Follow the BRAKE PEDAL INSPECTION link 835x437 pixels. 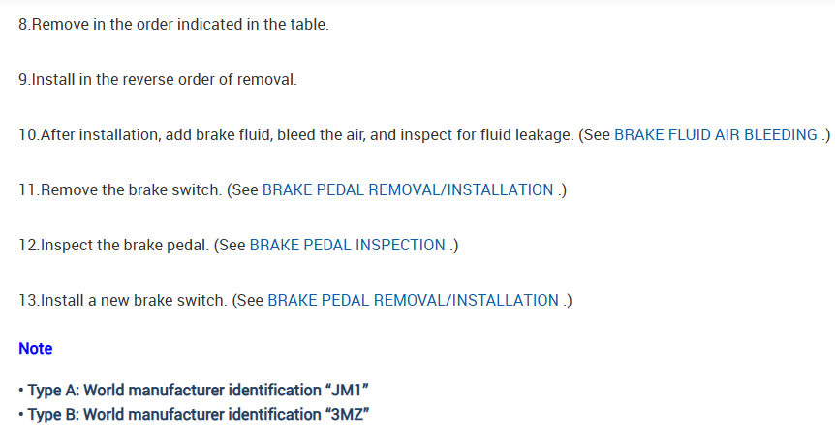point(347,246)
